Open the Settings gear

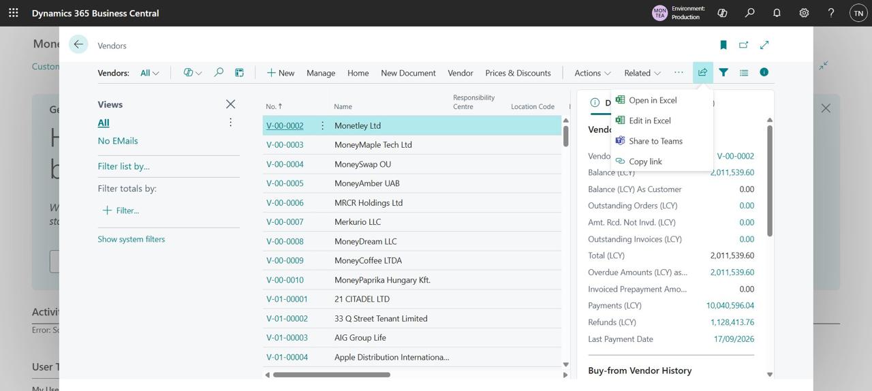click(x=804, y=13)
